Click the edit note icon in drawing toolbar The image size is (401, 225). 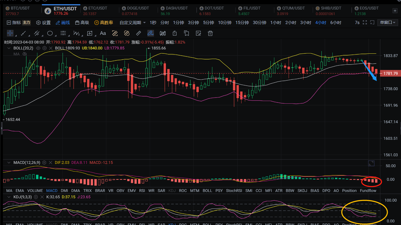click(199, 33)
